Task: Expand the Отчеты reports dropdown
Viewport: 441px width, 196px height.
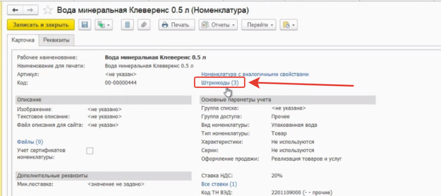Action: pyautogui.click(x=218, y=25)
